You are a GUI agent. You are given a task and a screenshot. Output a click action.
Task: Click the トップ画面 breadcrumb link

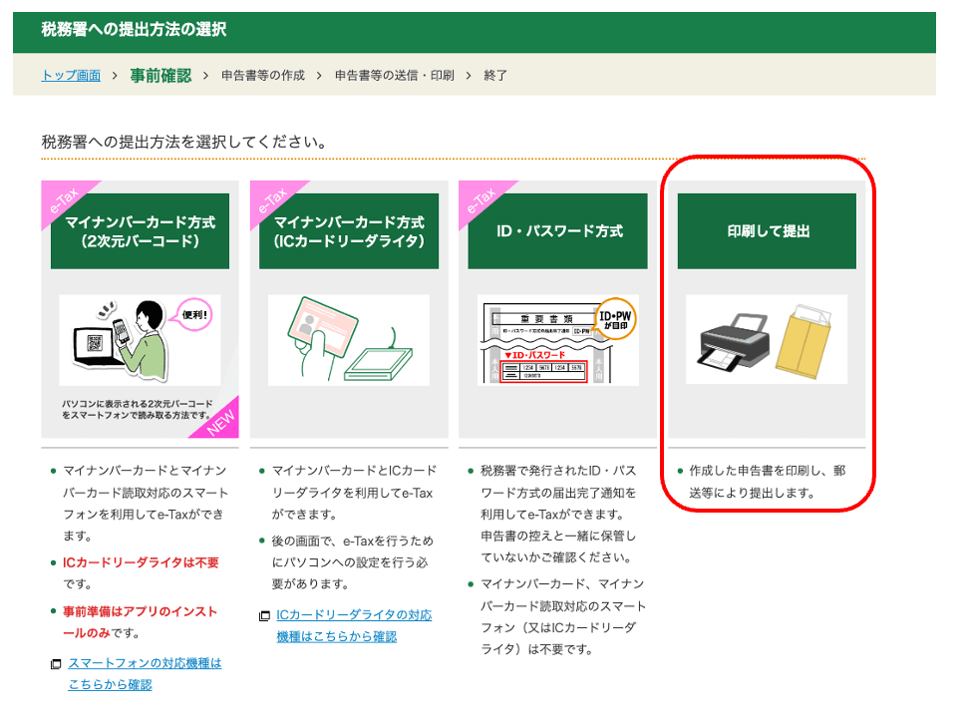(71, 76)
